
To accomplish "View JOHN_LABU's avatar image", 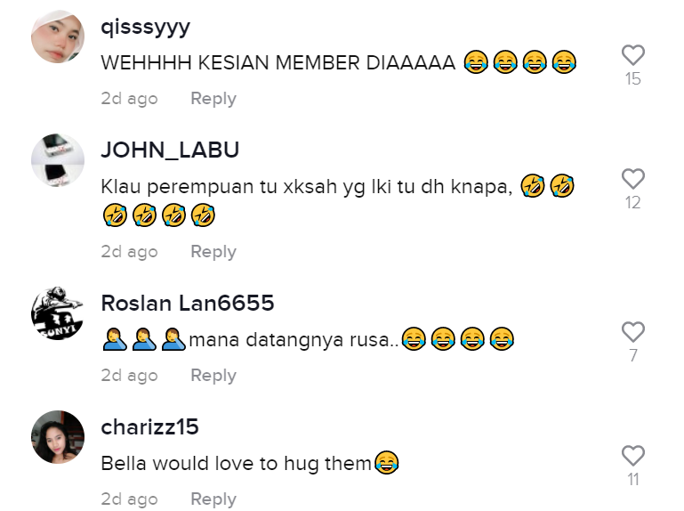I will point(58,160).
